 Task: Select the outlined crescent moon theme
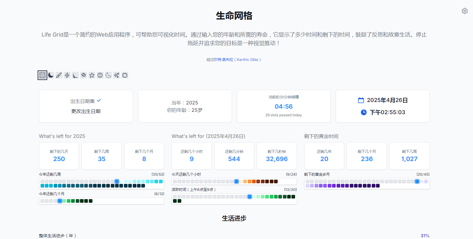point(108,75)
